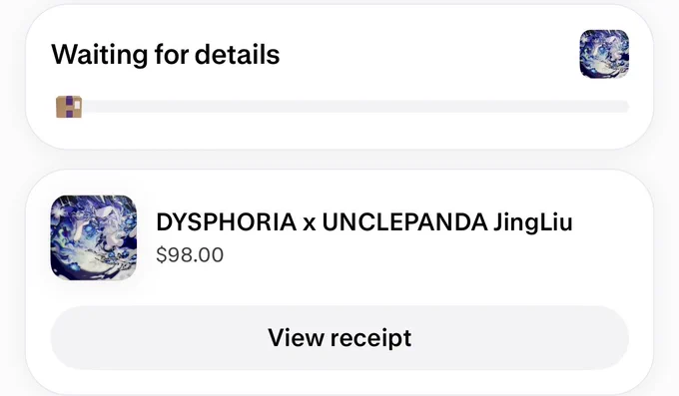Open the small artwork thumbnail beside Waiting for details
Viewport: 679px width, 396px height.
(x=604, y=54)
